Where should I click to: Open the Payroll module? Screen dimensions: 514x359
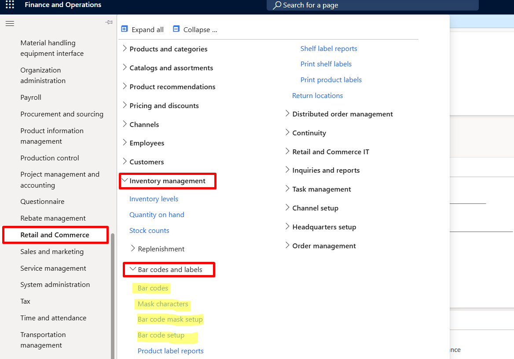click(31, 98)
